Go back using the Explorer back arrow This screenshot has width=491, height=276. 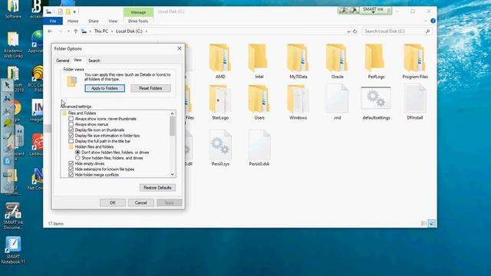click(50, 31)
